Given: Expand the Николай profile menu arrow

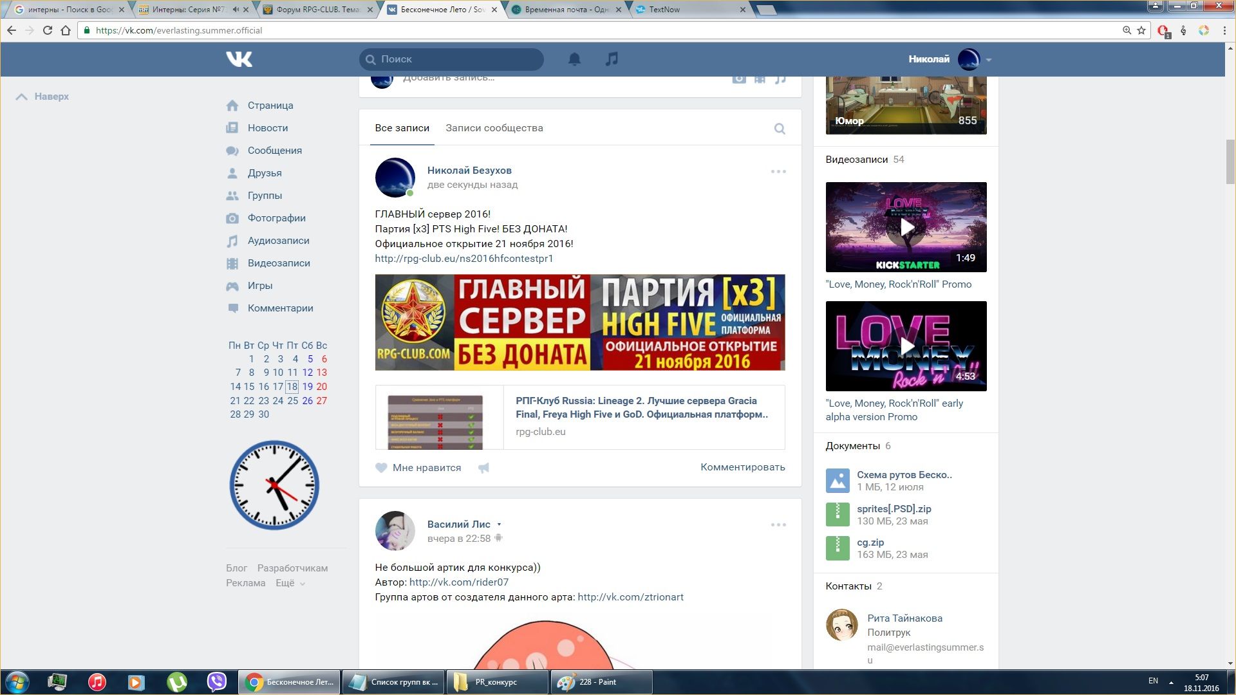Looking at the screenshot, I should 989,60.
